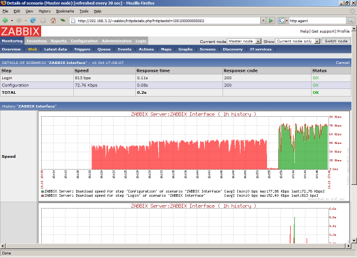Click the vertical scrollbar up arrow
The width and height of the screenshot is (357, 258).
354,29
